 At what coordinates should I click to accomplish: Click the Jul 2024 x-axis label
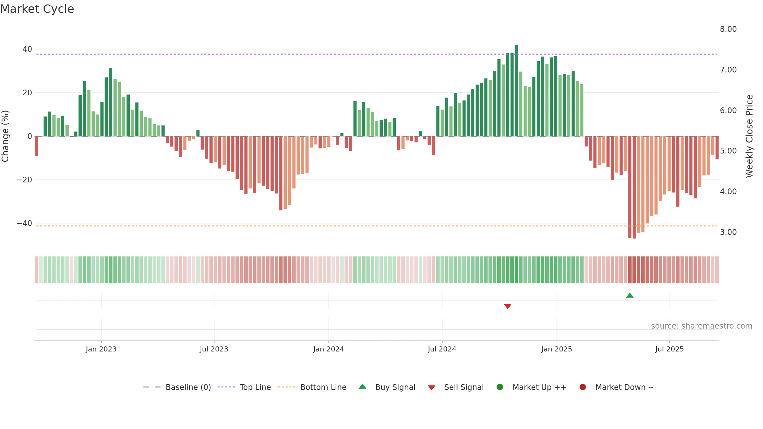point(442,349)
